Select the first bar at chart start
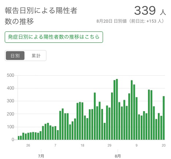 coord(19,138)
